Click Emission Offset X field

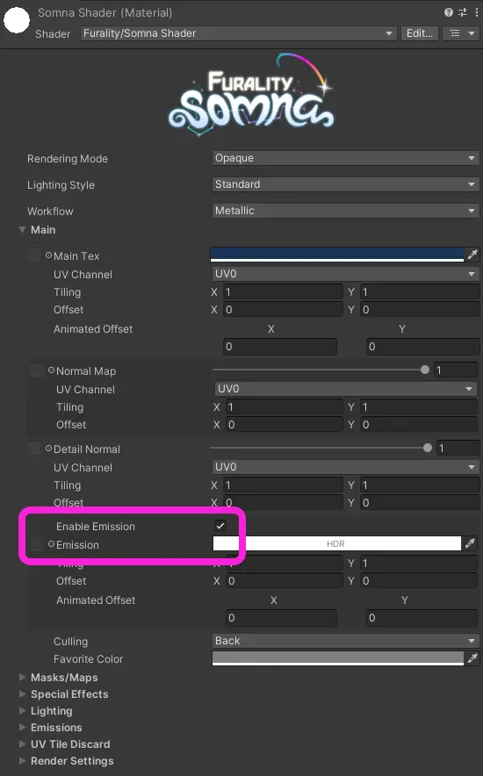[x=284, y=580]
